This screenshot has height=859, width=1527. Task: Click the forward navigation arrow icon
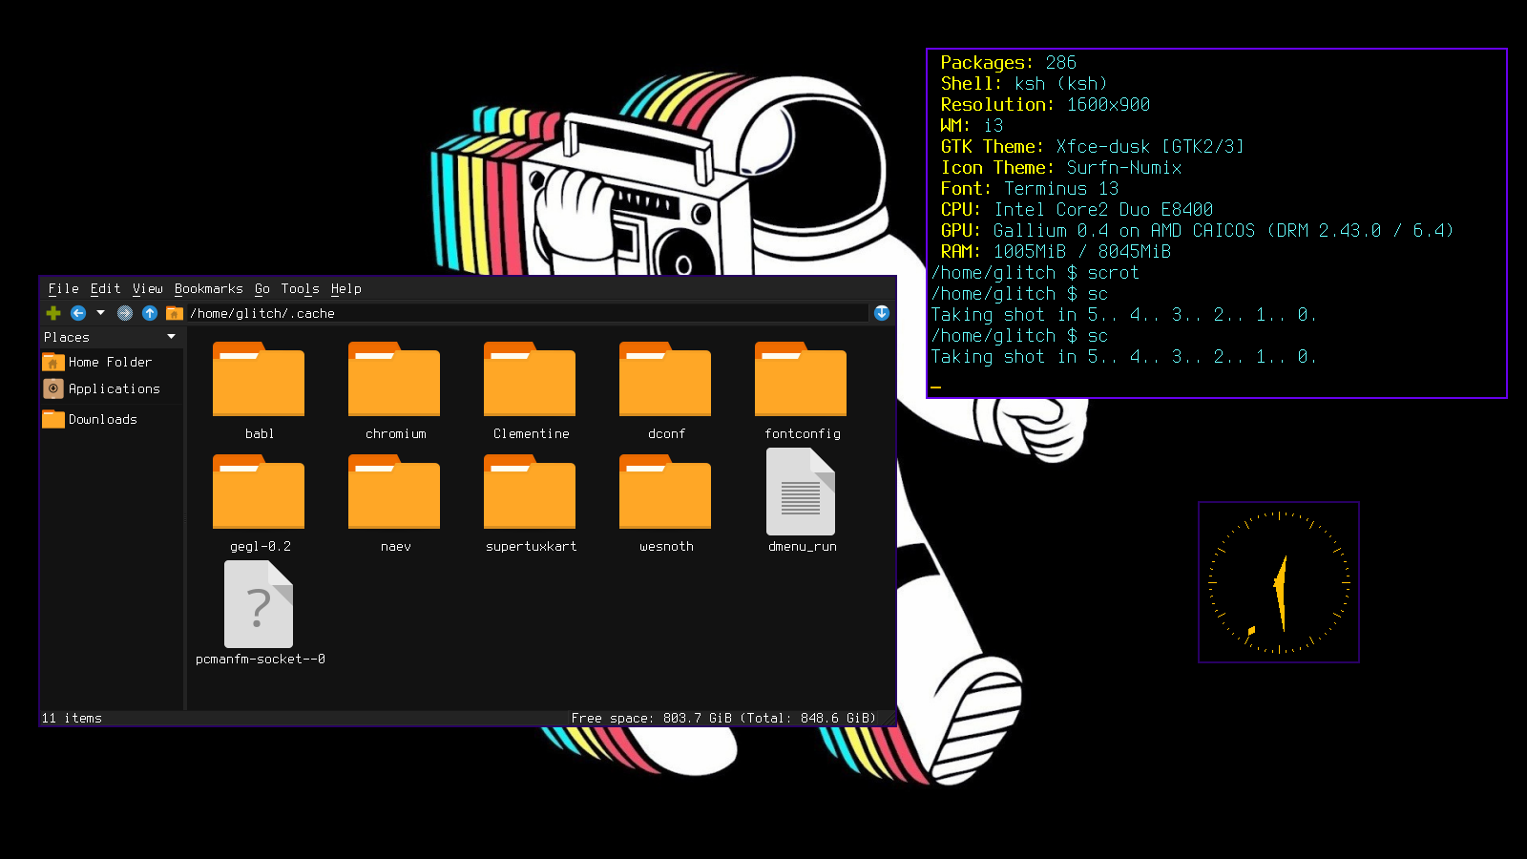point(125,313)
